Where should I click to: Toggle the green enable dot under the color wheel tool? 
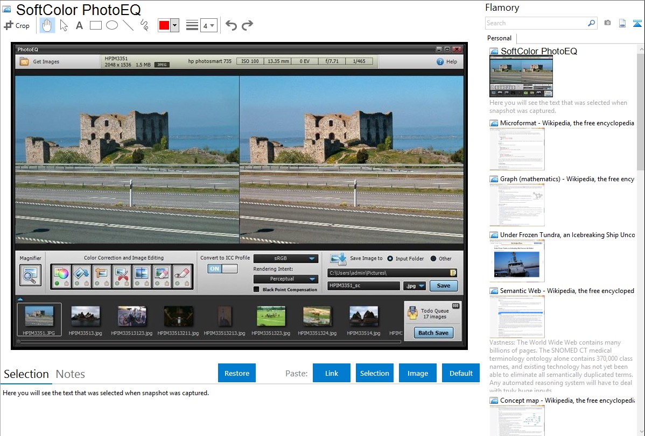pos(57,284)
